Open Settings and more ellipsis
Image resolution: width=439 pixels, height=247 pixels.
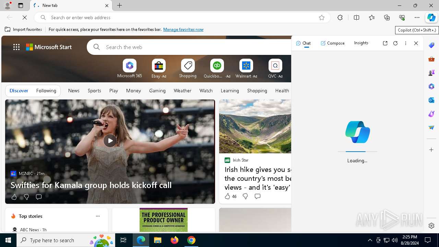(x=417, y=17)
